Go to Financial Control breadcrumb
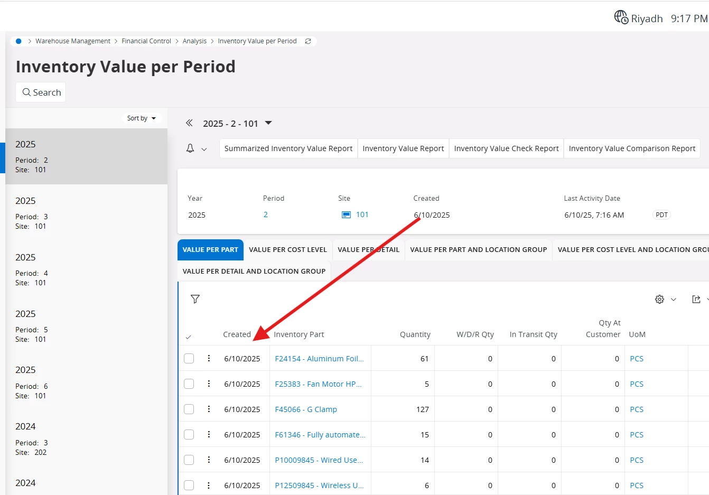Image resolution: width=709 pixels, height=495 pixels. tap(146, 41)
